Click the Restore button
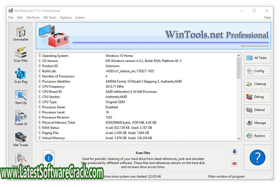Screen dimensions: 280x187 (257, 136)
